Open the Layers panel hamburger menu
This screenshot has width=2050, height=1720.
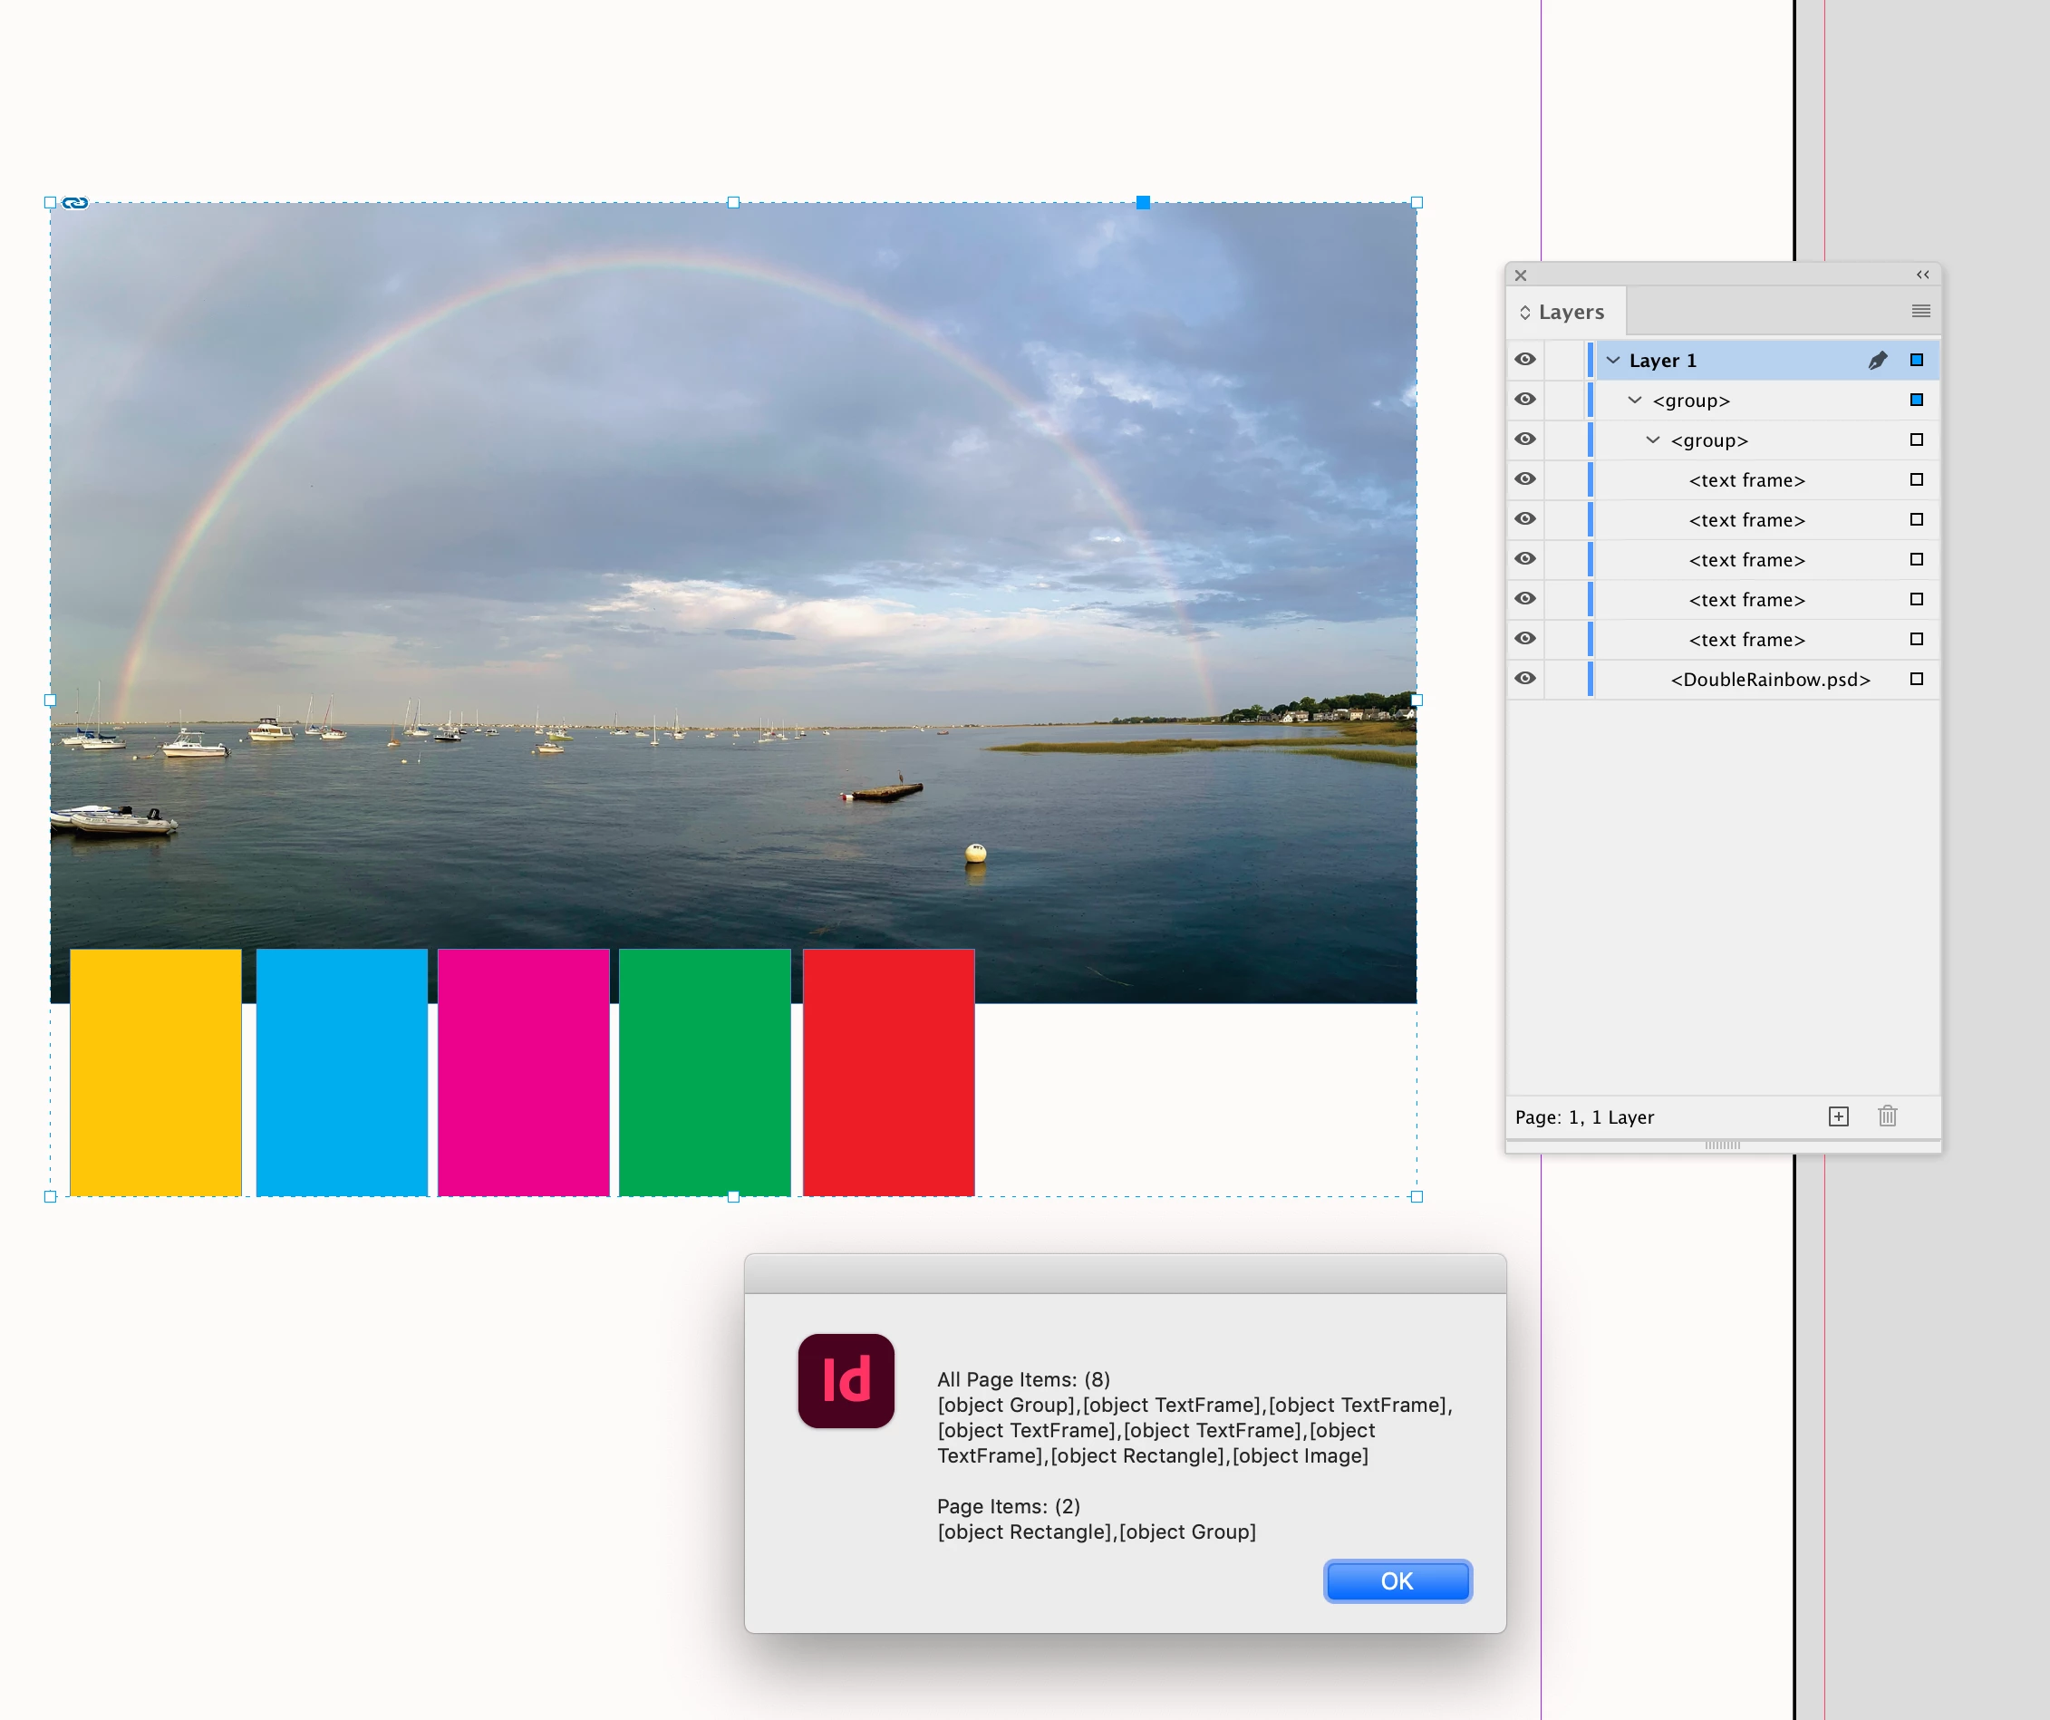click(x=1920, y=312)
